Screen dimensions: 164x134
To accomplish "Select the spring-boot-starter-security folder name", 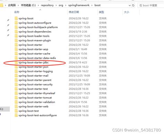I will point(36,84).
